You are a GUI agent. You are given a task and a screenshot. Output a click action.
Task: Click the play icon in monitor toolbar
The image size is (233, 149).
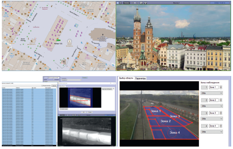point(135,3)
